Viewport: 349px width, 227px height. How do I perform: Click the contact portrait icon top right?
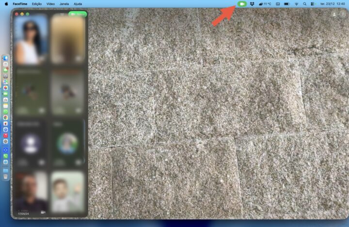334,15
